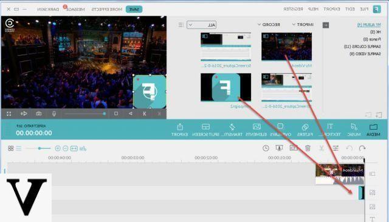
Task: Open the Music library icon
Action: tap(354, 130)
